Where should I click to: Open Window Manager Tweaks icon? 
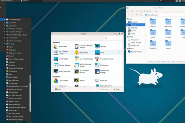click(77, 65)
